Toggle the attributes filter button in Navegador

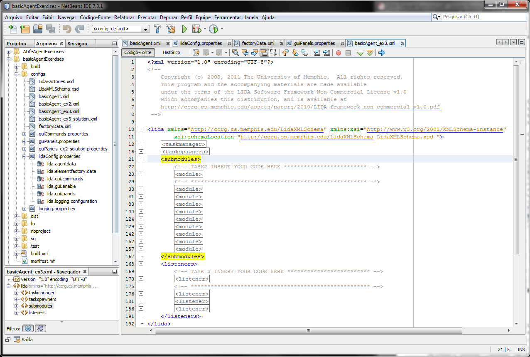click(28, 328)
